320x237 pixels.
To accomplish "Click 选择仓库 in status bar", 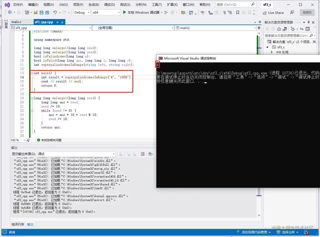I will pyautogui.click(x=287, y=232).
